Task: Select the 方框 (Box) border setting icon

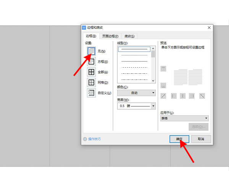Action: pyautogui.click(x=91, y=62)
